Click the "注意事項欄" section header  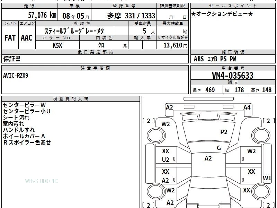pos(95,68)
